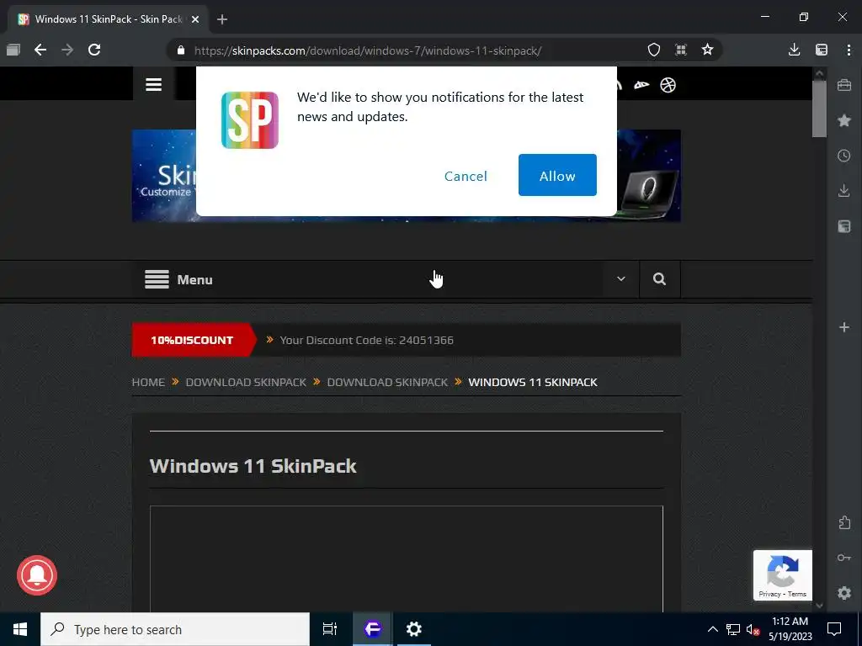The width and height of the screenshot is (862, 646).
Task: Open the second DOWNLOAD SKINPACK breadcrumb
Action: [387, 383]
